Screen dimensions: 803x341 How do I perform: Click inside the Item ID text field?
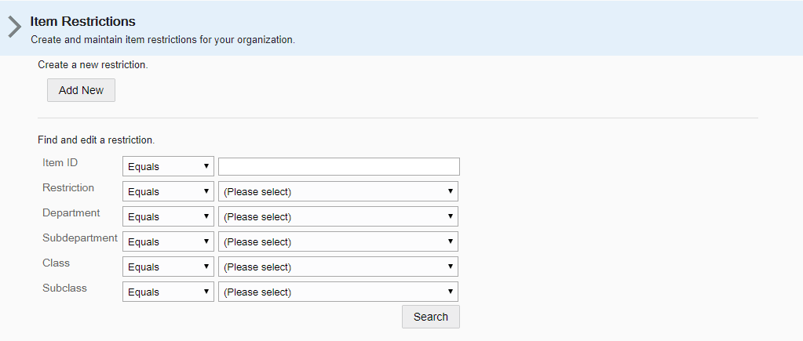[339, 167]
